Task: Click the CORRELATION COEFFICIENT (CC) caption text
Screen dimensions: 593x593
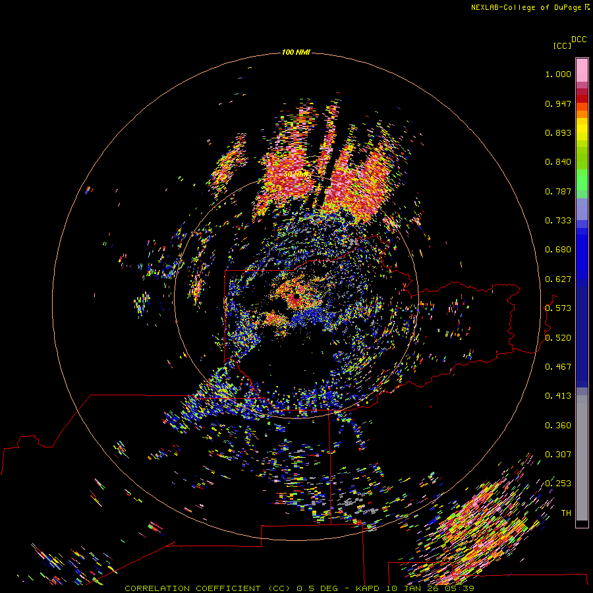Action: tap(208, 588)
